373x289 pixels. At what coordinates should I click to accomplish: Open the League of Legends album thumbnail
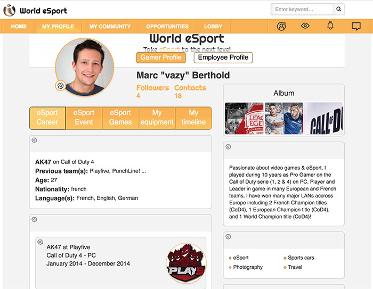244,118
